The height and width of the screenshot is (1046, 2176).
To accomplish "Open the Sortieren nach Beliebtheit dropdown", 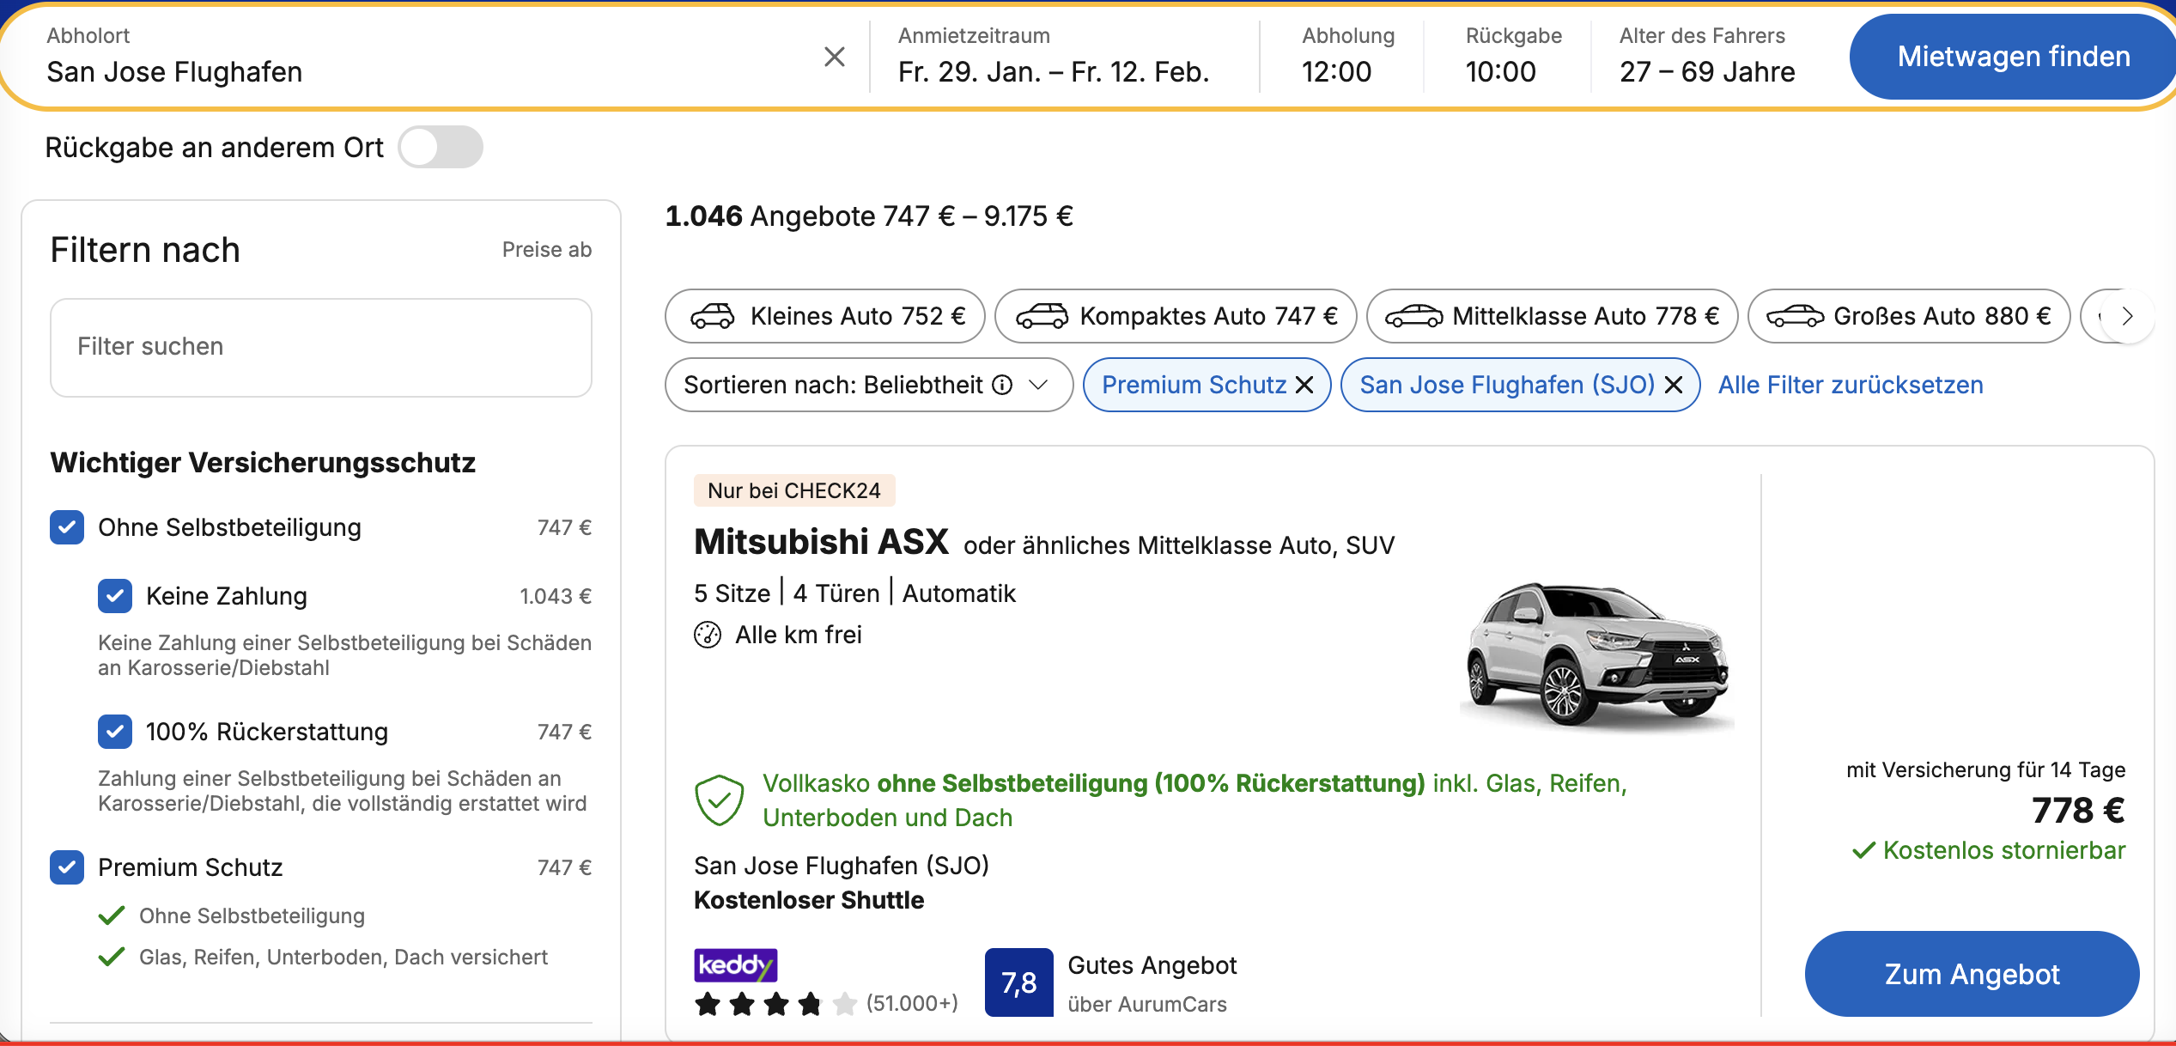I will click(868, 385).
